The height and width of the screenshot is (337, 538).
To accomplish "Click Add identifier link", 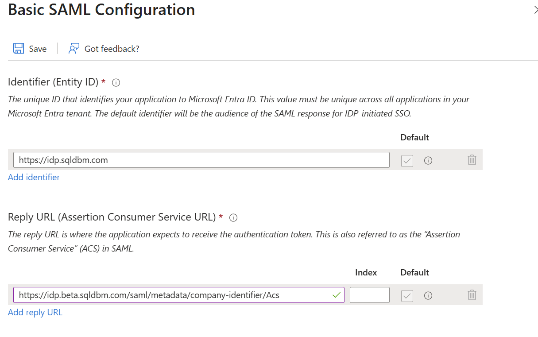I will (34, 177).
